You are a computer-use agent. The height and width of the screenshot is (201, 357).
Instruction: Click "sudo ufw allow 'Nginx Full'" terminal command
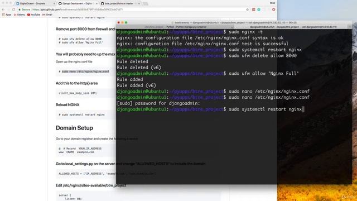pos(264,73)
